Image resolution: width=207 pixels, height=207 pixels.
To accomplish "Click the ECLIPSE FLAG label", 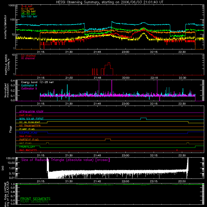I will click(28, 133).
